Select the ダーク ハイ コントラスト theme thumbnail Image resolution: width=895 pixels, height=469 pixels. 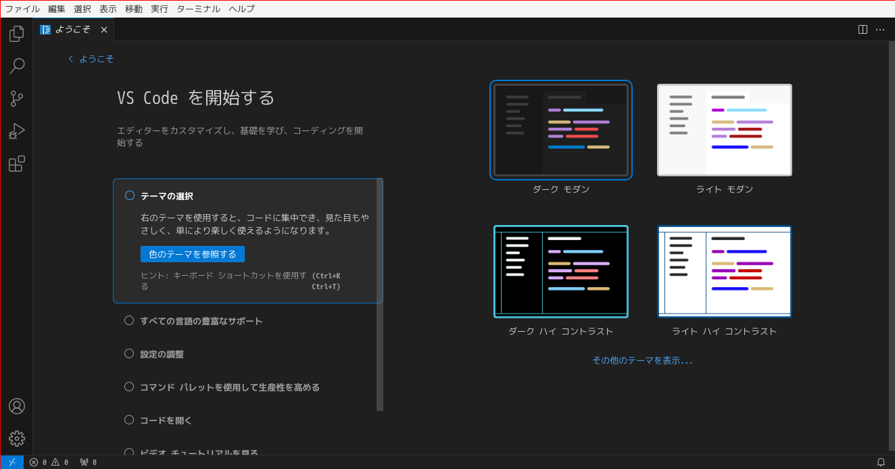[x=561, y=271]
